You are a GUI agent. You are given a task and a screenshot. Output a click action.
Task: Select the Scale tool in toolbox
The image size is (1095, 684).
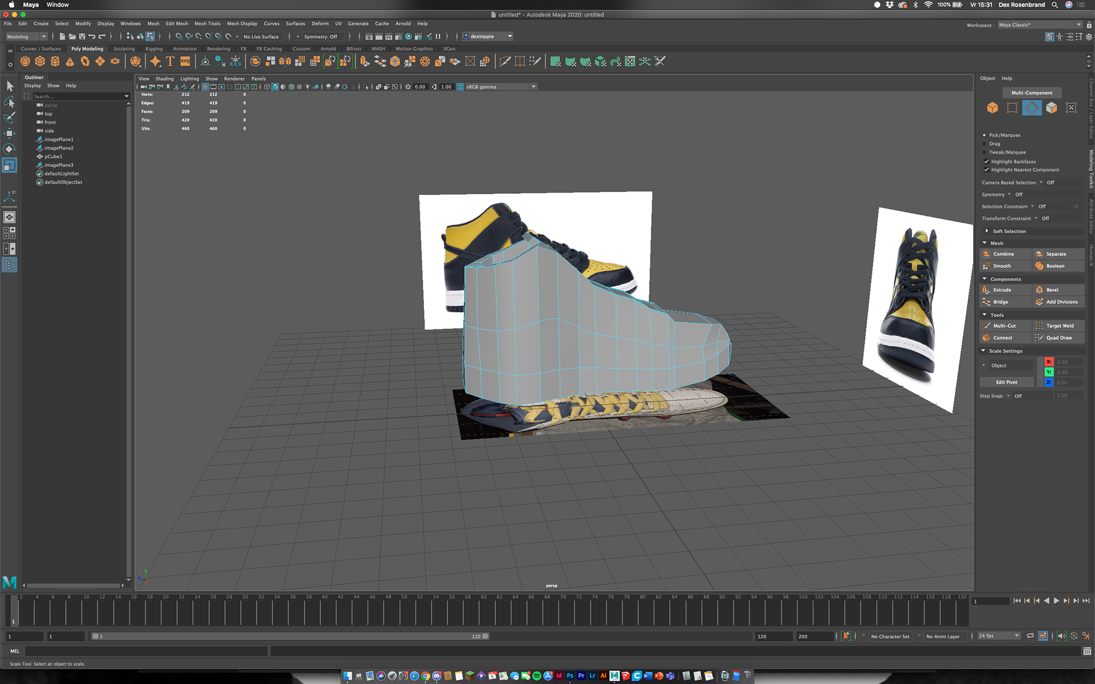tap(9, 165)
